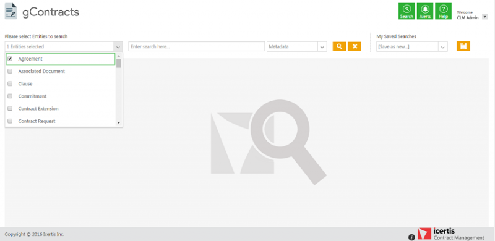Select the Contract Request label
Image resolution: width=495 pixels, height=241 pixels.
click(37, 121)
